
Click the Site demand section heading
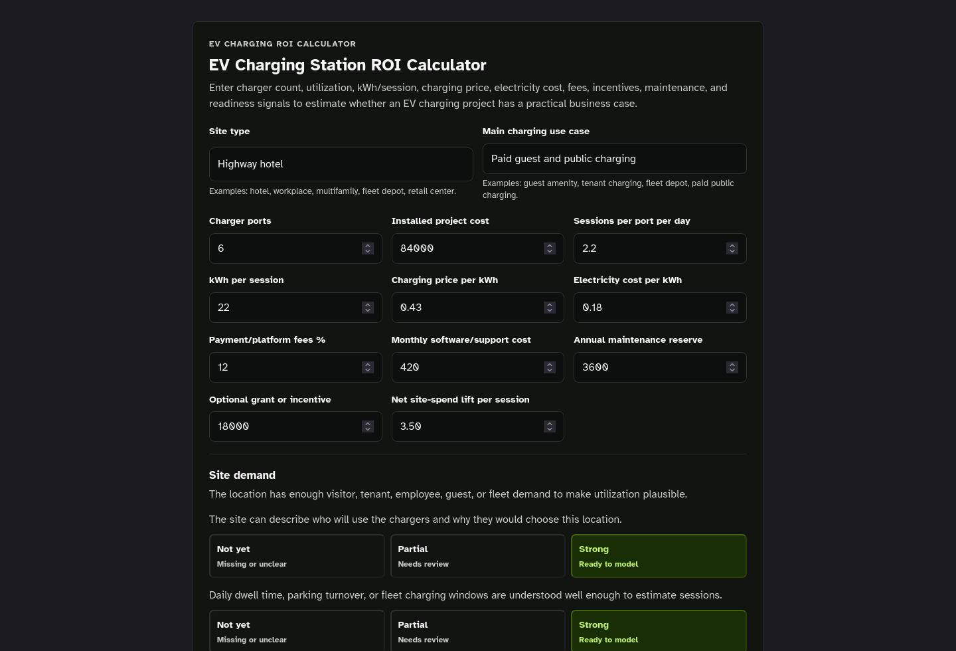242,475
